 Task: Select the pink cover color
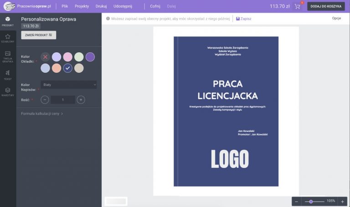tap(67, 57)
